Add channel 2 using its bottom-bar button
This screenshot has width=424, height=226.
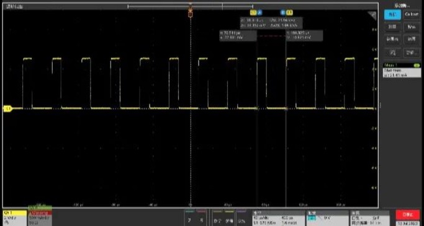189,218
